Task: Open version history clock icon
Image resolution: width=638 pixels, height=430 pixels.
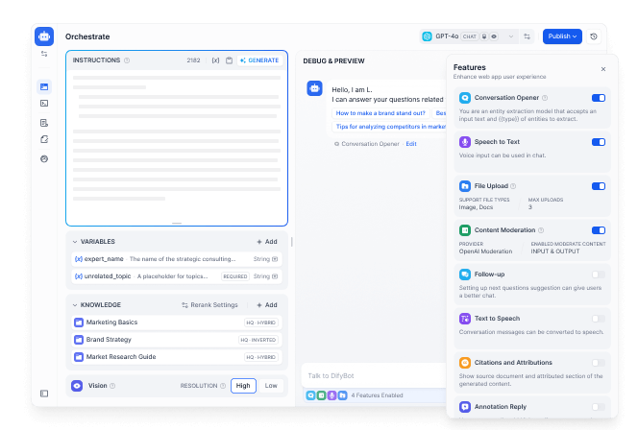Action: (x=593, y=36)
